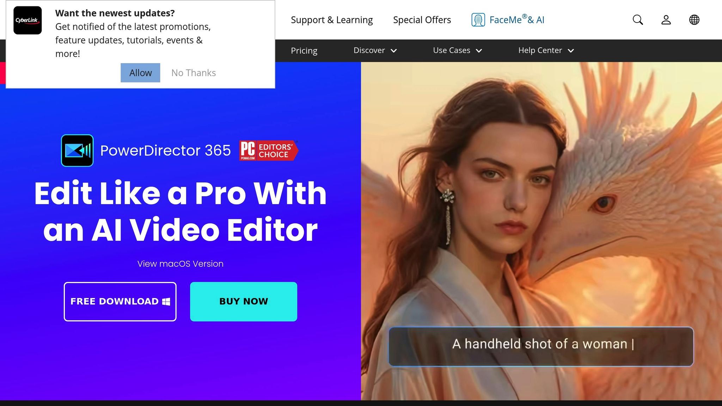The width and height of the screenshot is (722, 406).
Task: Open the globe language selector icon
Action: pyautogui.click(x=694, y=20)
